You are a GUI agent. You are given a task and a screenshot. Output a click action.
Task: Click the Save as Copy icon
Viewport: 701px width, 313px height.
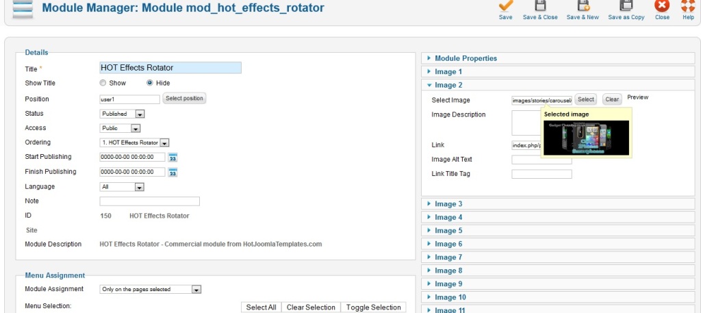pos(626,5)
